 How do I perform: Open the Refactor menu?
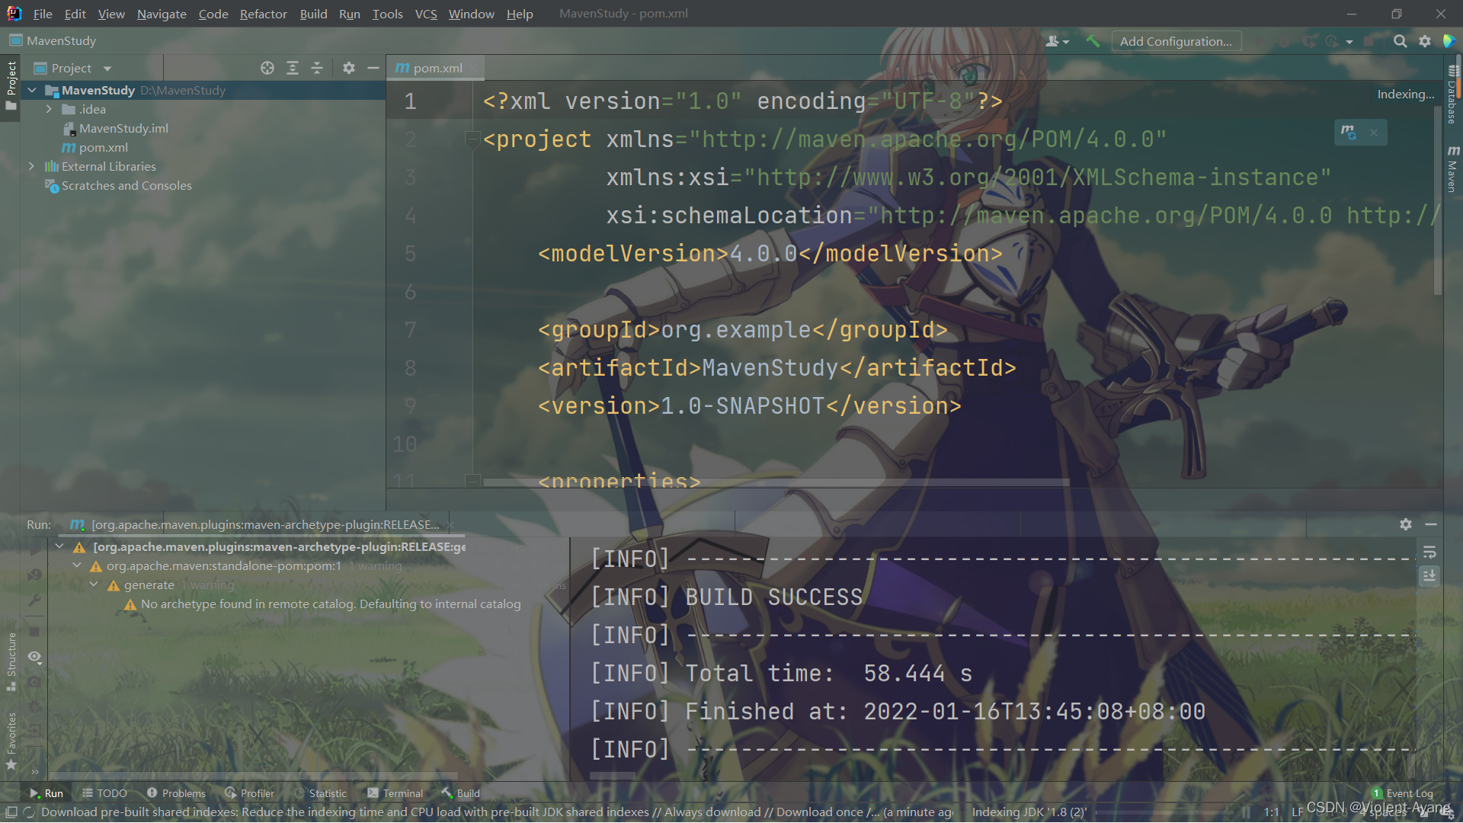point(263,14)
